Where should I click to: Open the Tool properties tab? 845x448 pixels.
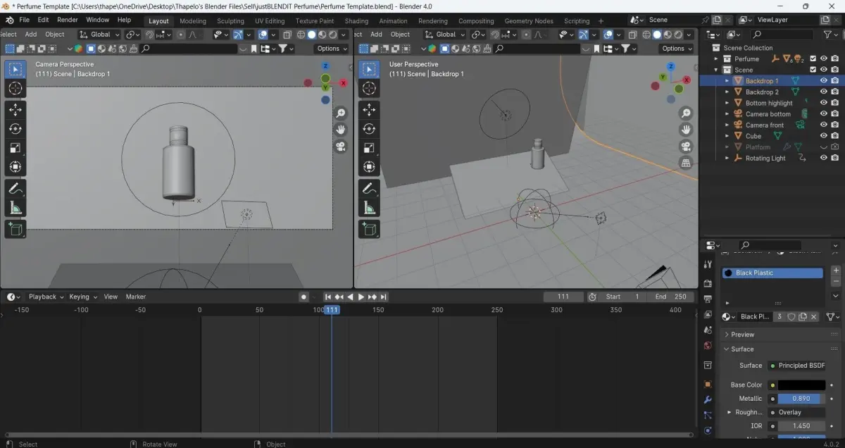pos(708,263)
